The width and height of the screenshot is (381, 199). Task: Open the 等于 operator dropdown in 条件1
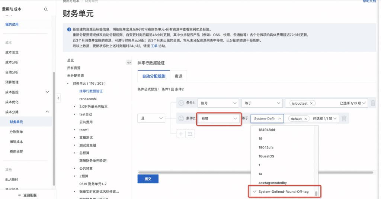(x=262, y=103)
